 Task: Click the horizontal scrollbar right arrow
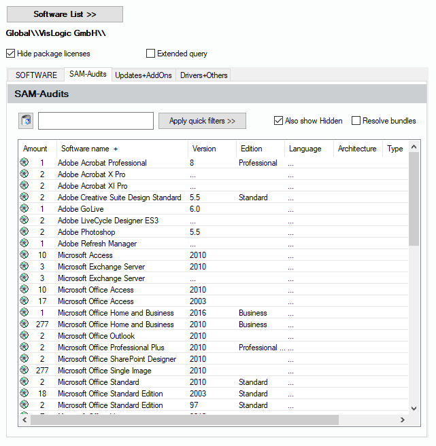point(403,420)
